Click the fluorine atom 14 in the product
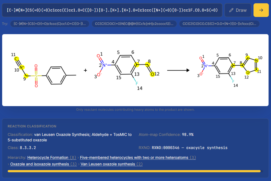 (x=233, y=81)
